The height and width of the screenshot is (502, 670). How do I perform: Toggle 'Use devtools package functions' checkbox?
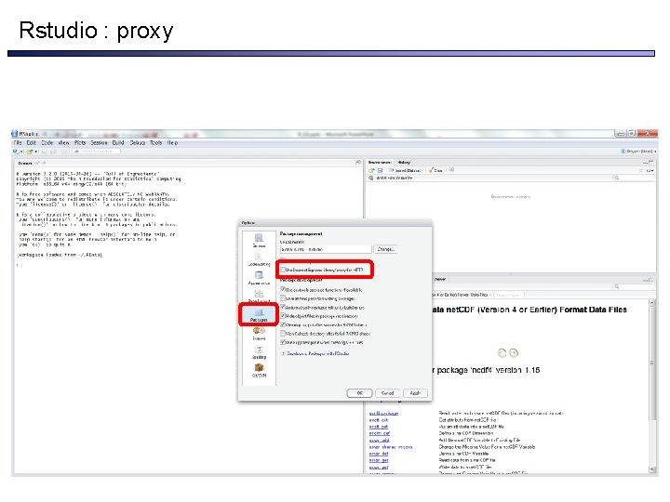tap(283, 289)
